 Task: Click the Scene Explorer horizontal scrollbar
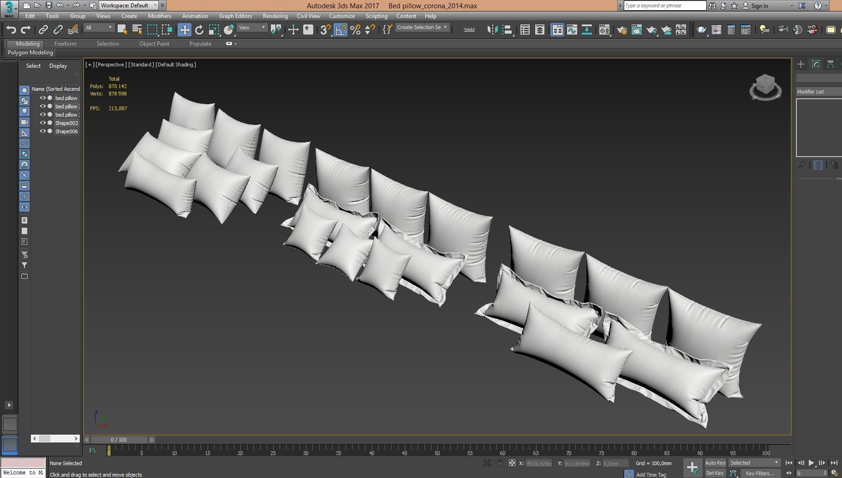click(x=55, y=438)
